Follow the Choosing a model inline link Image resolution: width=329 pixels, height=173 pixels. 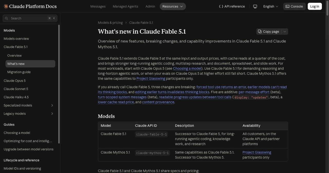pos(187,69)
